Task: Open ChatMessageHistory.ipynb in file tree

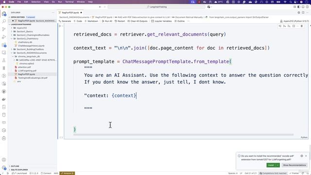Action: (31, 46)
